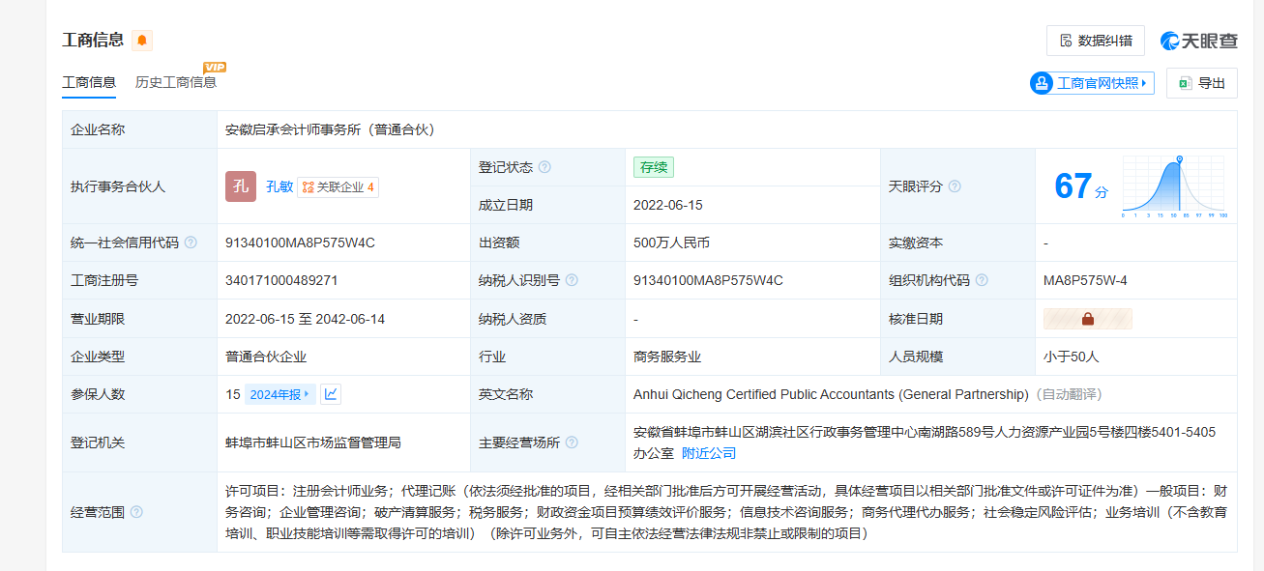The image size is (1264, 571).
Task: Click help icon next to 组织机构代码
Action: tap(982, 280)
